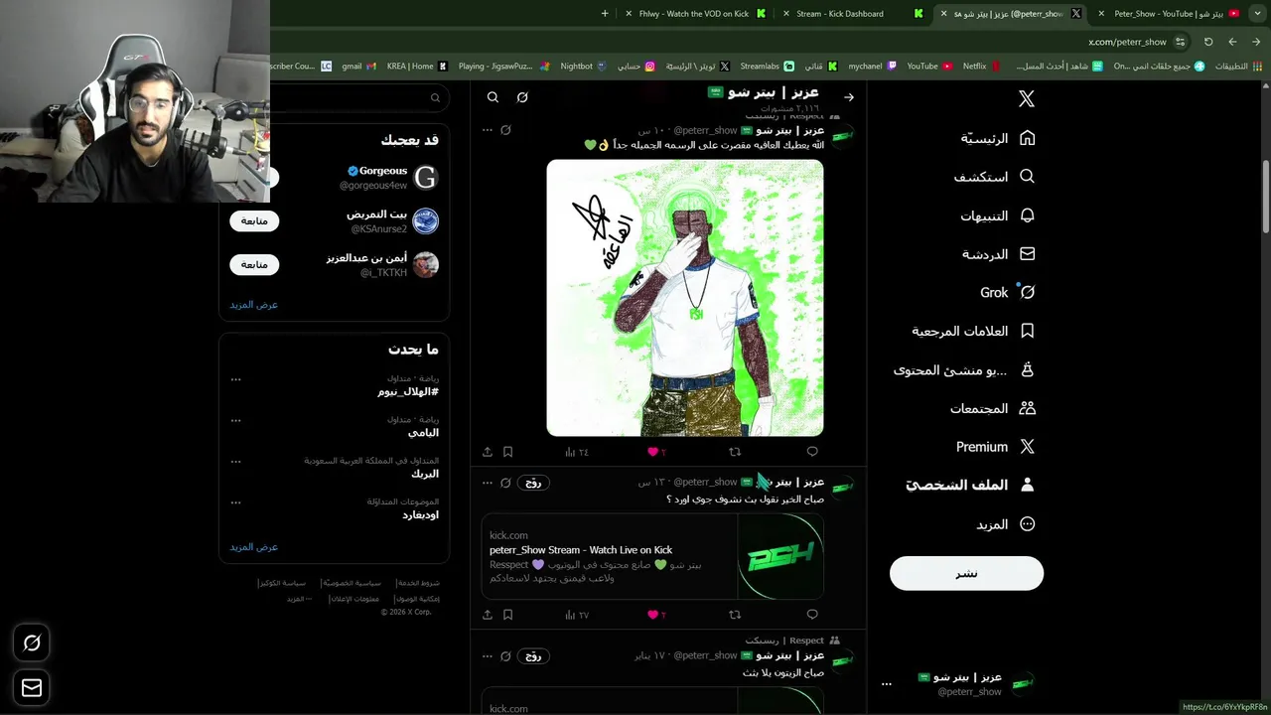Click روّج promote on صباح الزيتون post

[533, 656]
